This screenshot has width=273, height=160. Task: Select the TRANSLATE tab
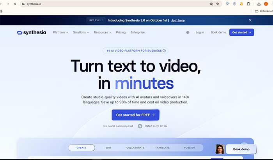click(162, 148)
